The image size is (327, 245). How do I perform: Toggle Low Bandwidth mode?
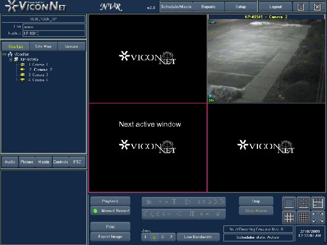pos(198,237)
